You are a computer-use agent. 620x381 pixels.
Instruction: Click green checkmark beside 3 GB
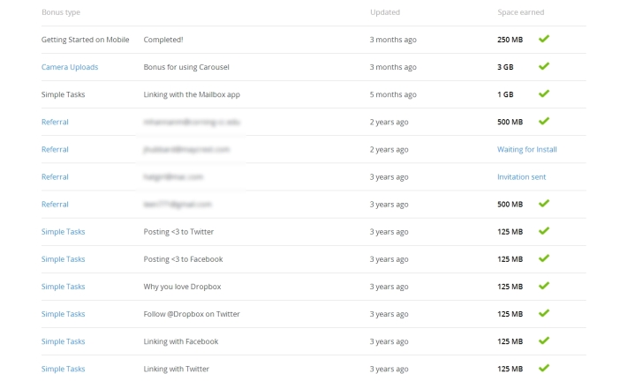pos(544,67)
